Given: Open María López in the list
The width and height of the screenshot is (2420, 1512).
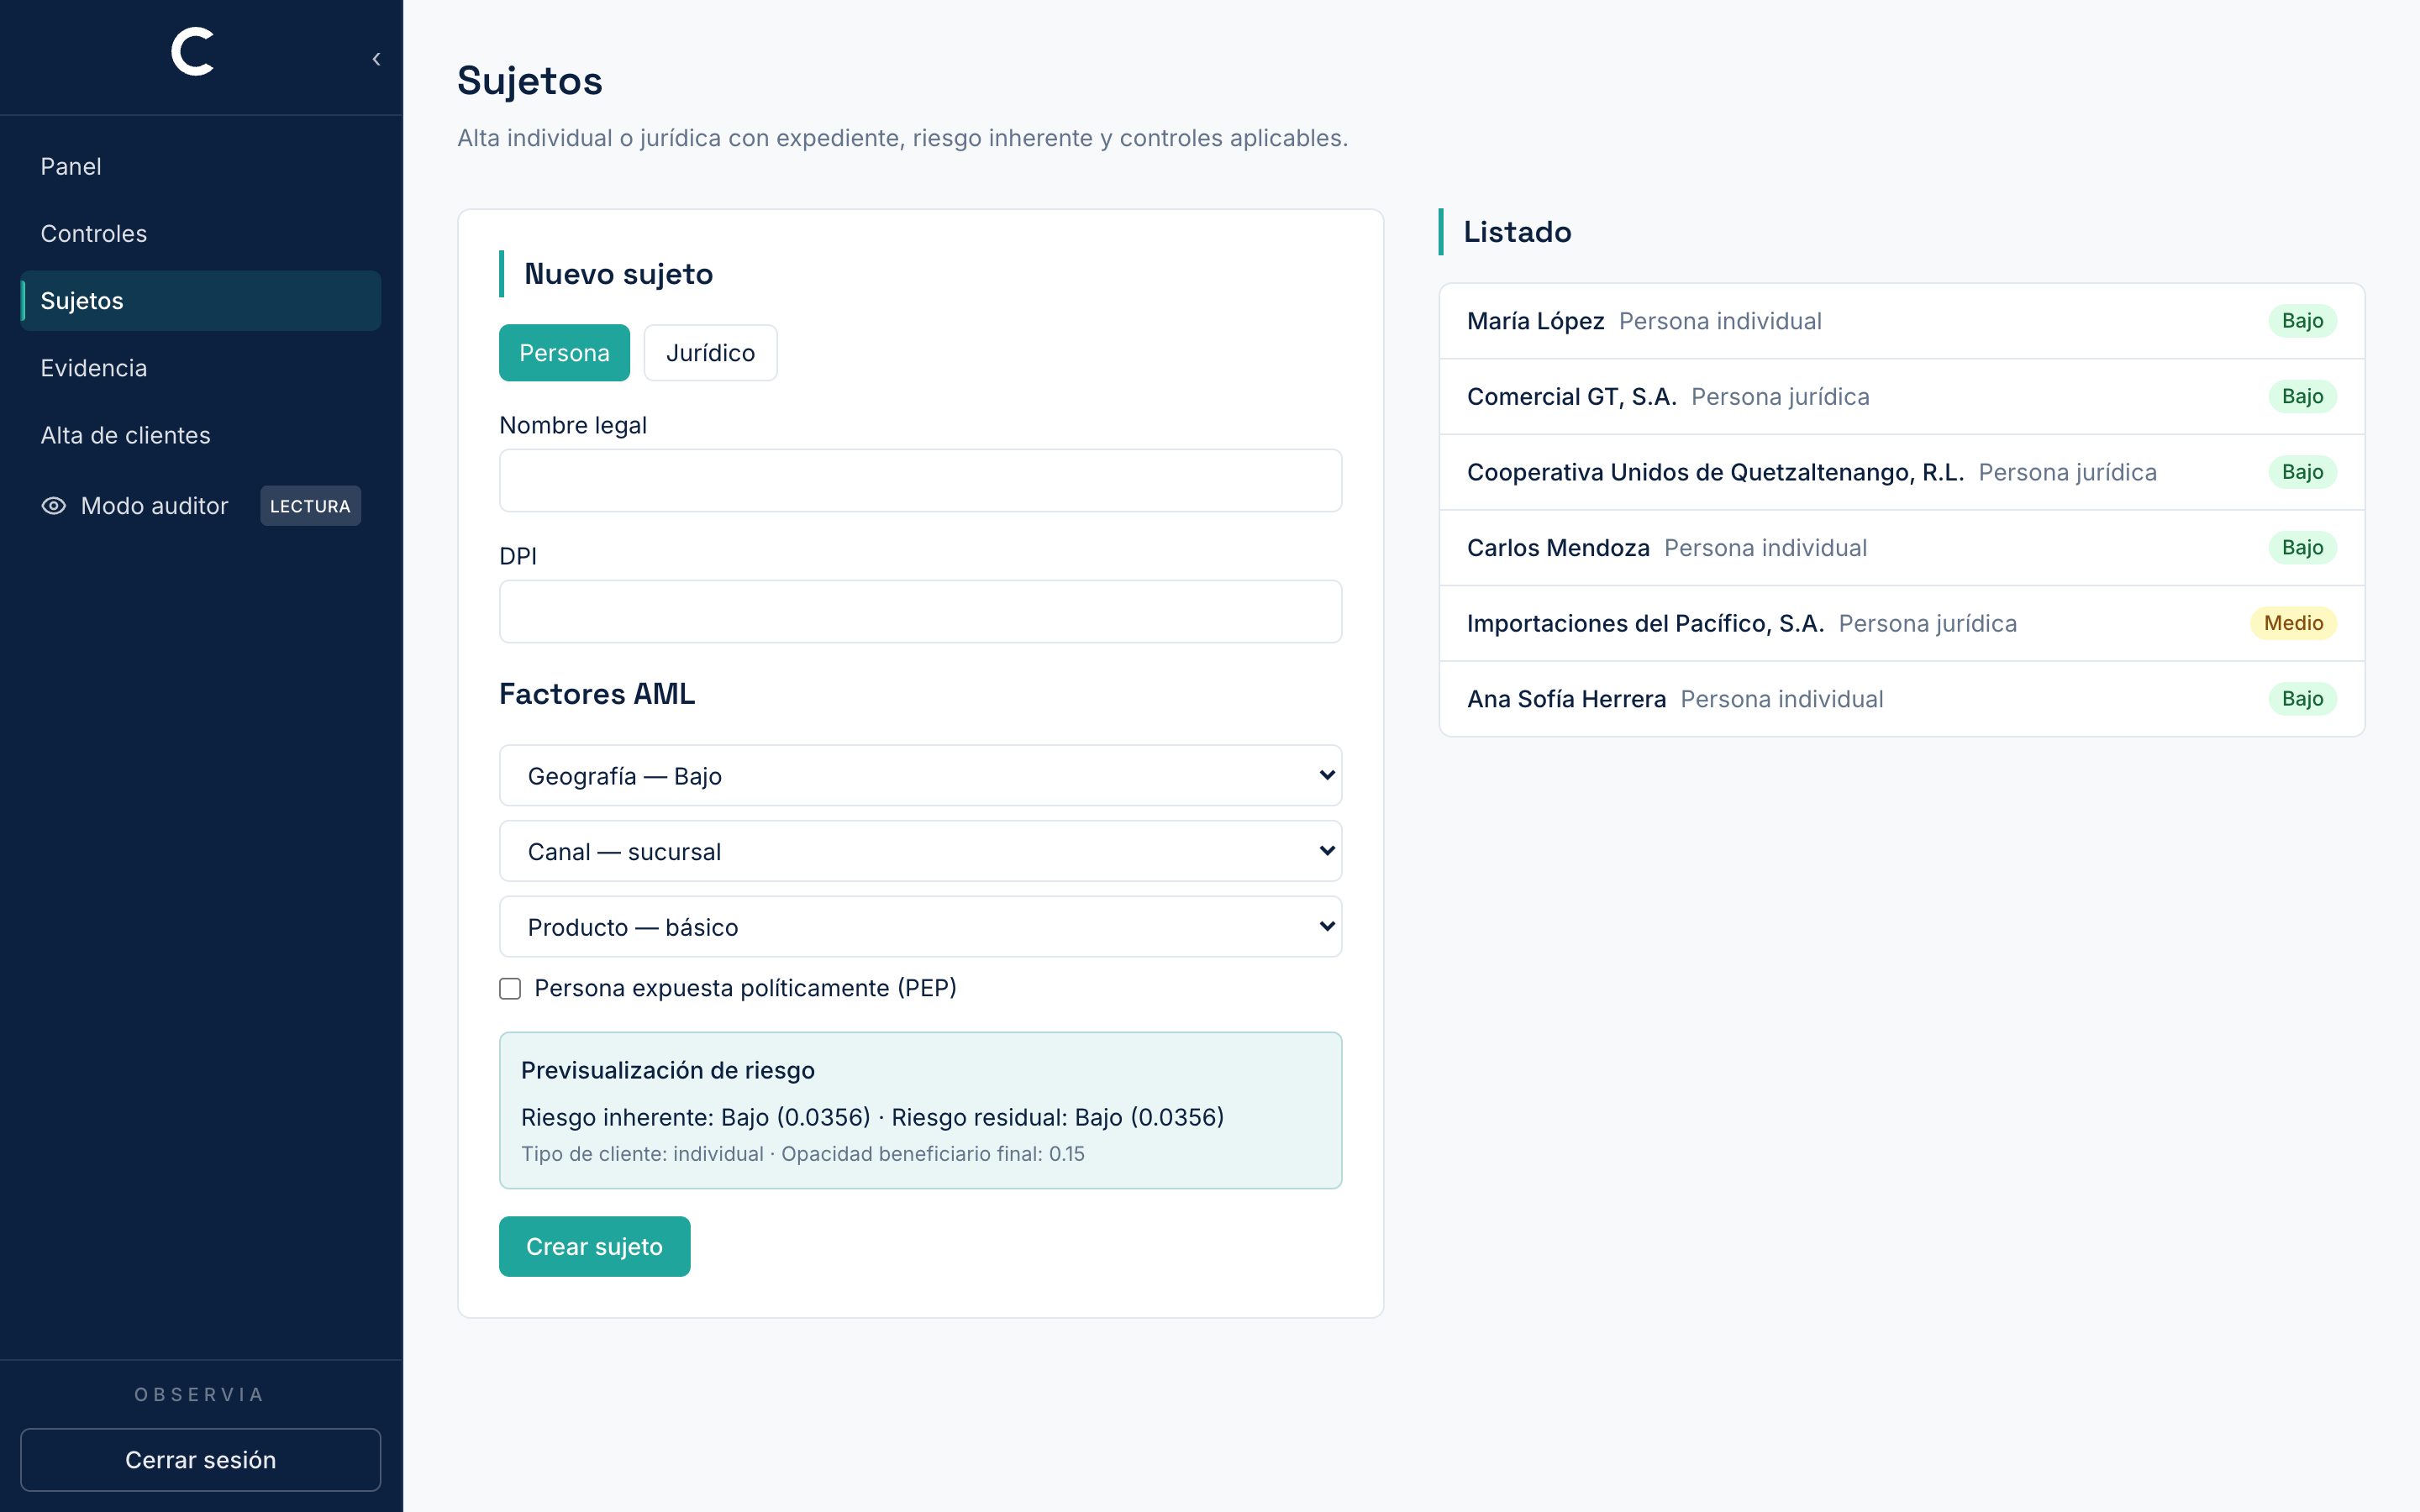Looking at the screenshot, I should tap(1901, 321).
